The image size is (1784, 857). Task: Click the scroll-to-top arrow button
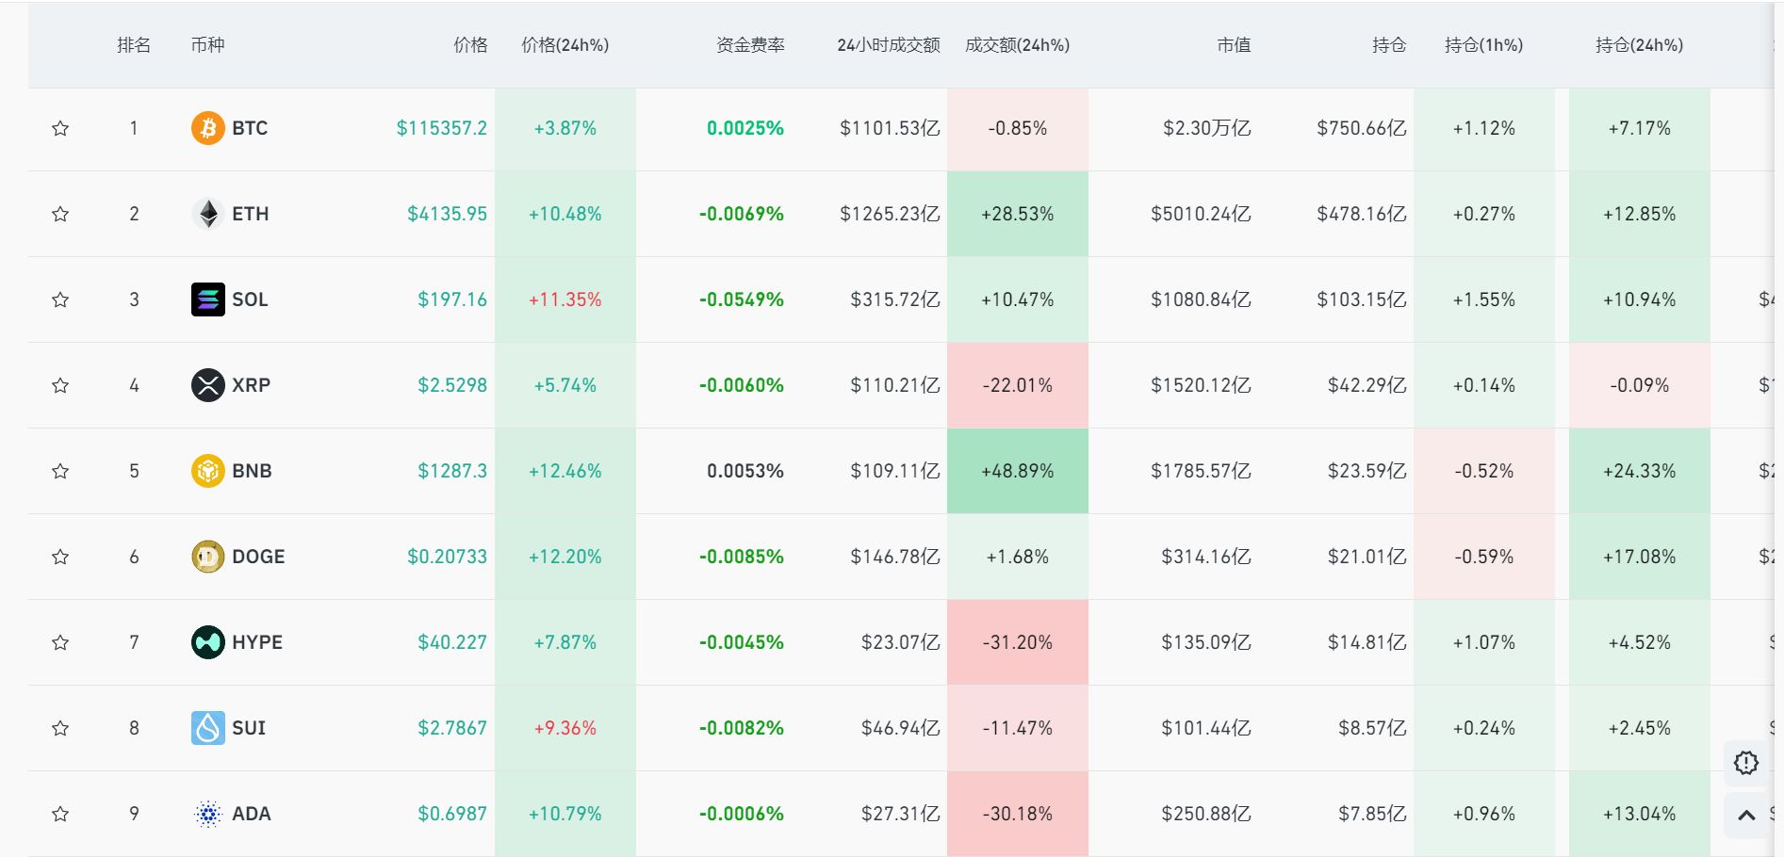tap(1745, 814)
